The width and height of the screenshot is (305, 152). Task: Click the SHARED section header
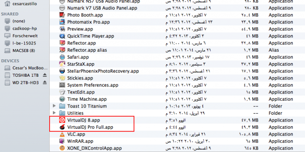click(10, 14)
